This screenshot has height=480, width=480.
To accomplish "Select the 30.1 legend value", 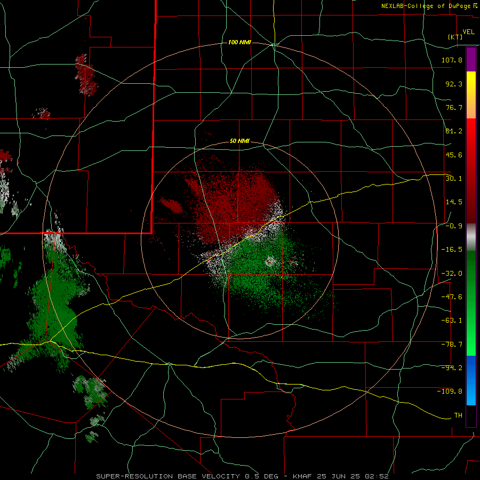I will tap(454, 179).
